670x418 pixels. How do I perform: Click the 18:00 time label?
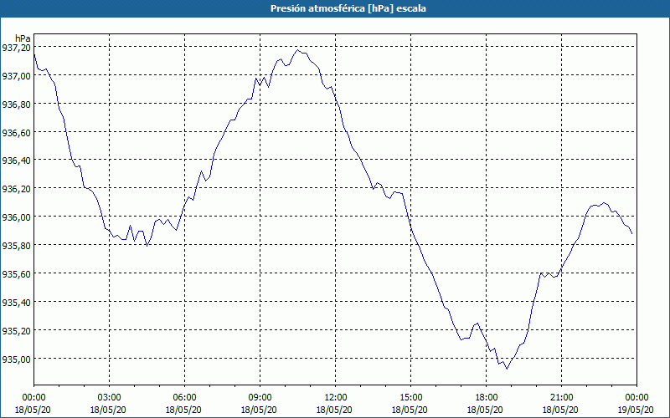486,398
